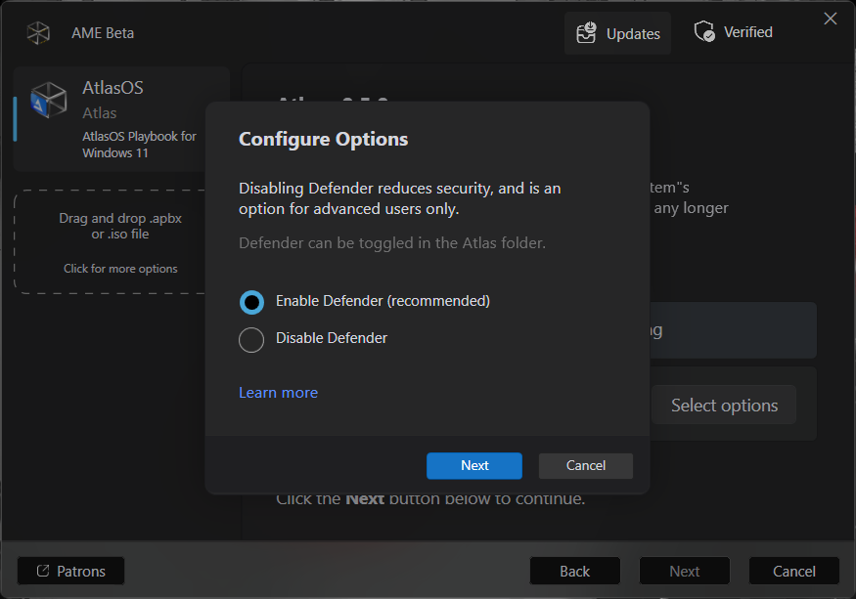The width and height of the screenshot is (856, 599).
Task: Click 'Defender can be toggled in the Atlas folder' text
Action: [x=392, y=242]
